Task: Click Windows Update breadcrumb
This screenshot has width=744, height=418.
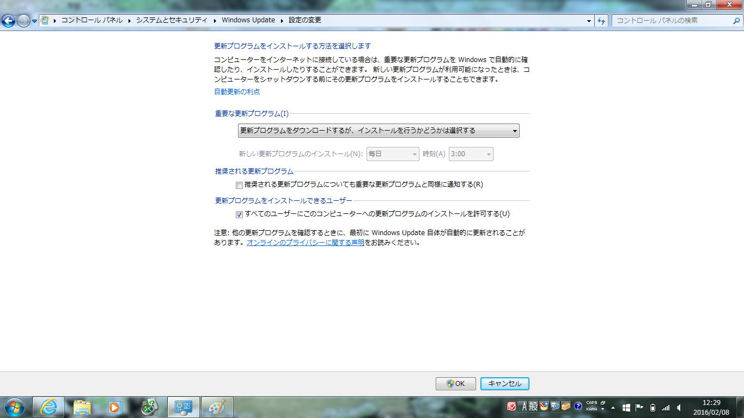Action: [248, 20]
